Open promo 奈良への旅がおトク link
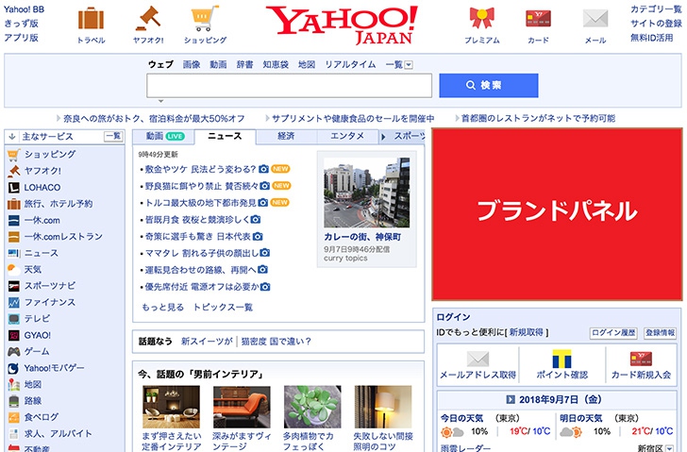The height and width of the screenshot is (452, 687). coord(153,118)
